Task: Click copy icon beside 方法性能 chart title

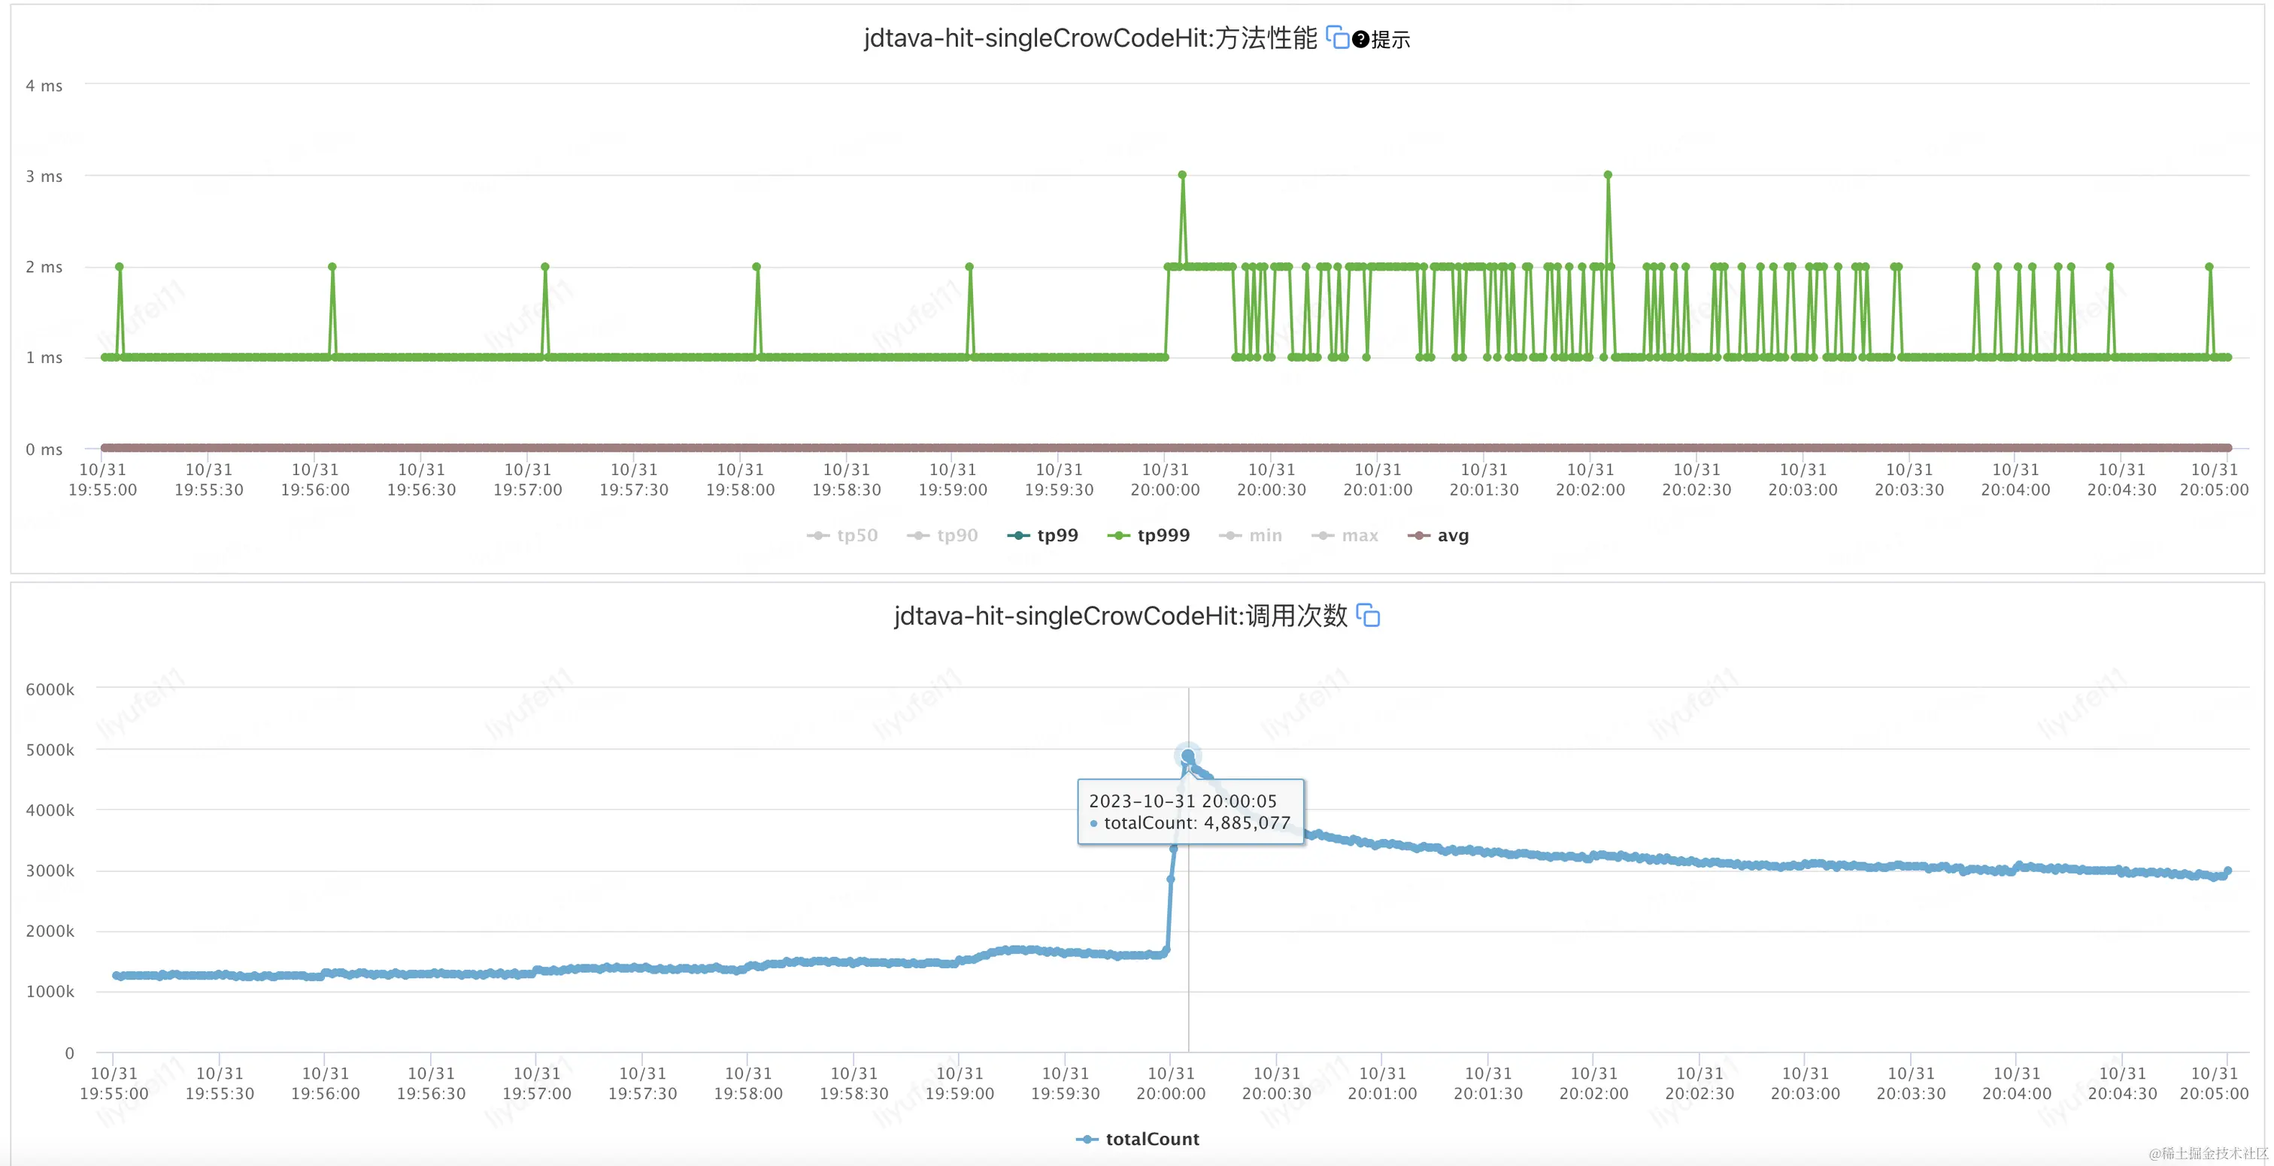Action: 1337,38
